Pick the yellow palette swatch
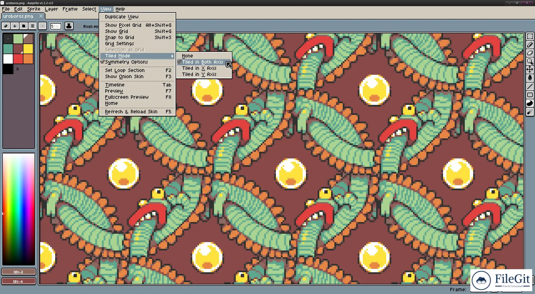Image resolution: width=535 pixels, height=294 pixels. tap(28, 49)
